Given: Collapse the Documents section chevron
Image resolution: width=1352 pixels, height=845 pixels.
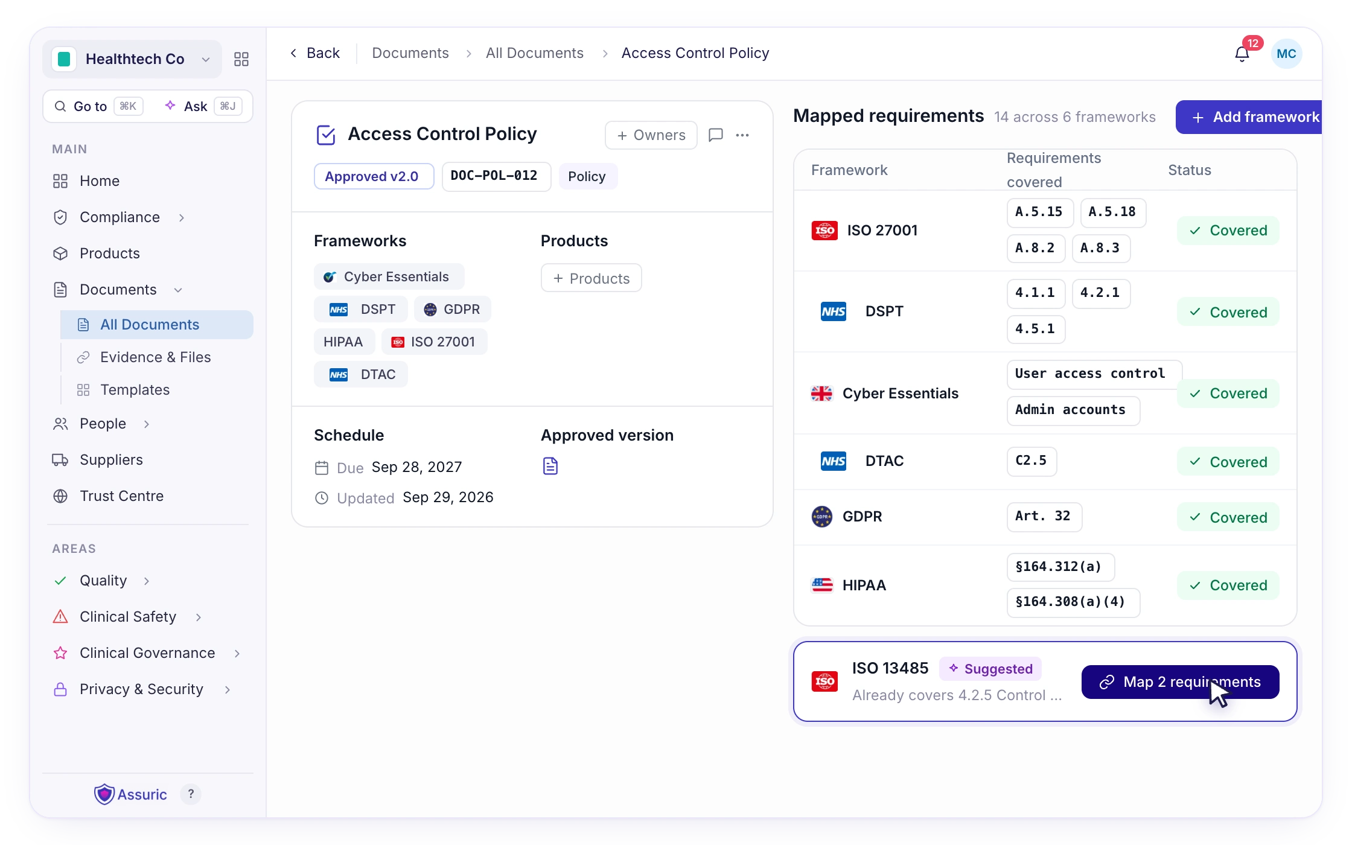Looking at the screenshot, I should click(178, 290).
